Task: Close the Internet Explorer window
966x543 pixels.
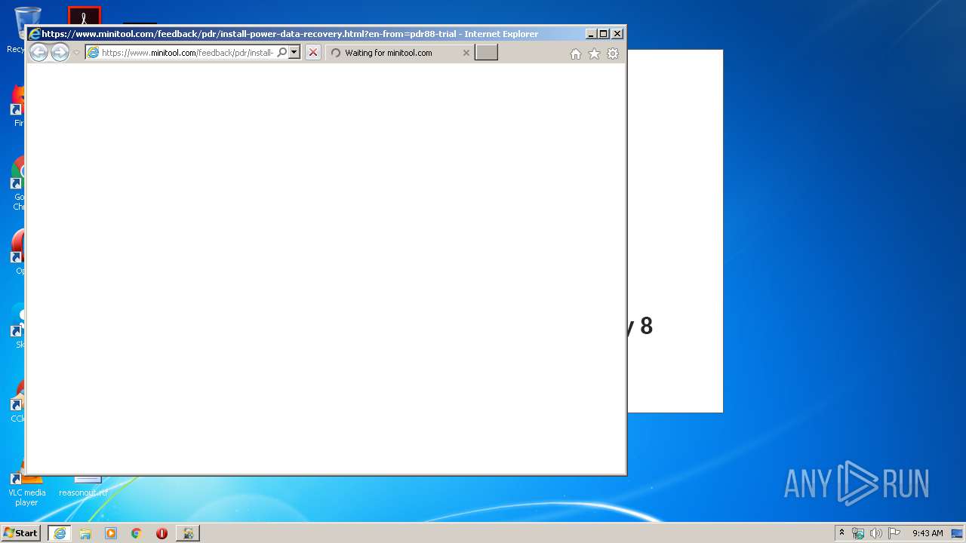Action: [617, 34]
